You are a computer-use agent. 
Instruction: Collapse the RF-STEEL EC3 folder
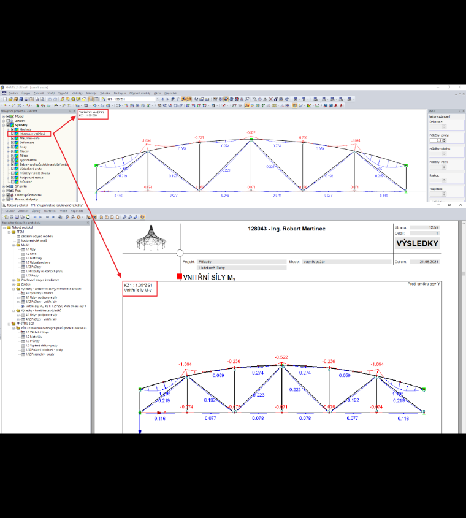(x=9, y=324)
